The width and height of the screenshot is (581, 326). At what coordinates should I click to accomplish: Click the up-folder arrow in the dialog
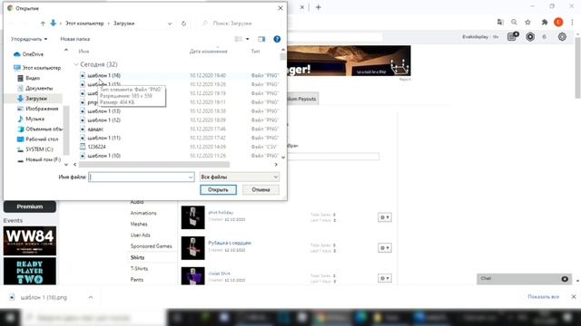(x=43, y=24)
